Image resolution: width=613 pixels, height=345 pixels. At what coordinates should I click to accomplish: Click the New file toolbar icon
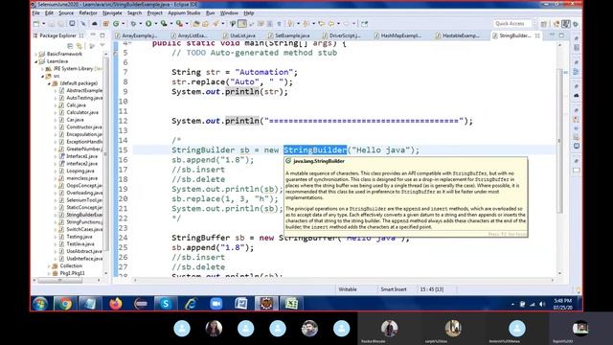pos(36,24)
